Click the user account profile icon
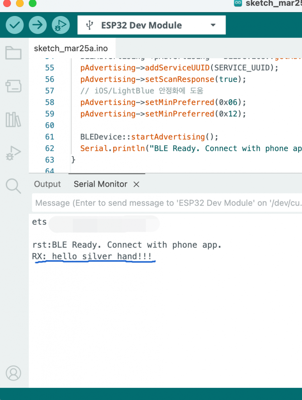The height and width of the screenshot is (400, 302). pos(13,373)
